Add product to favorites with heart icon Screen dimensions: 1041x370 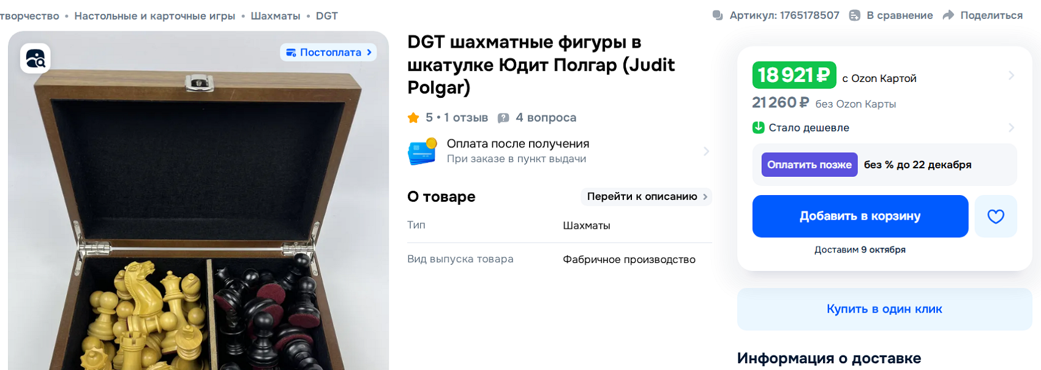[x=996, y=216]
